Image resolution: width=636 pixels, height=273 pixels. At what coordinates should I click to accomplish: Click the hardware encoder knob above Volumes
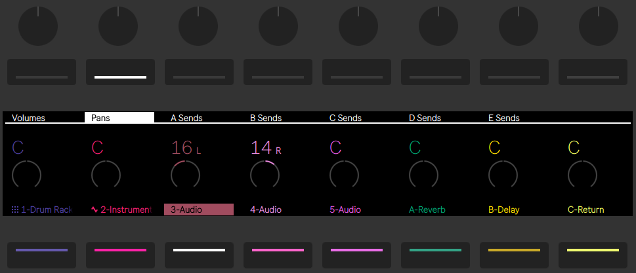click(x=38, y=26)
